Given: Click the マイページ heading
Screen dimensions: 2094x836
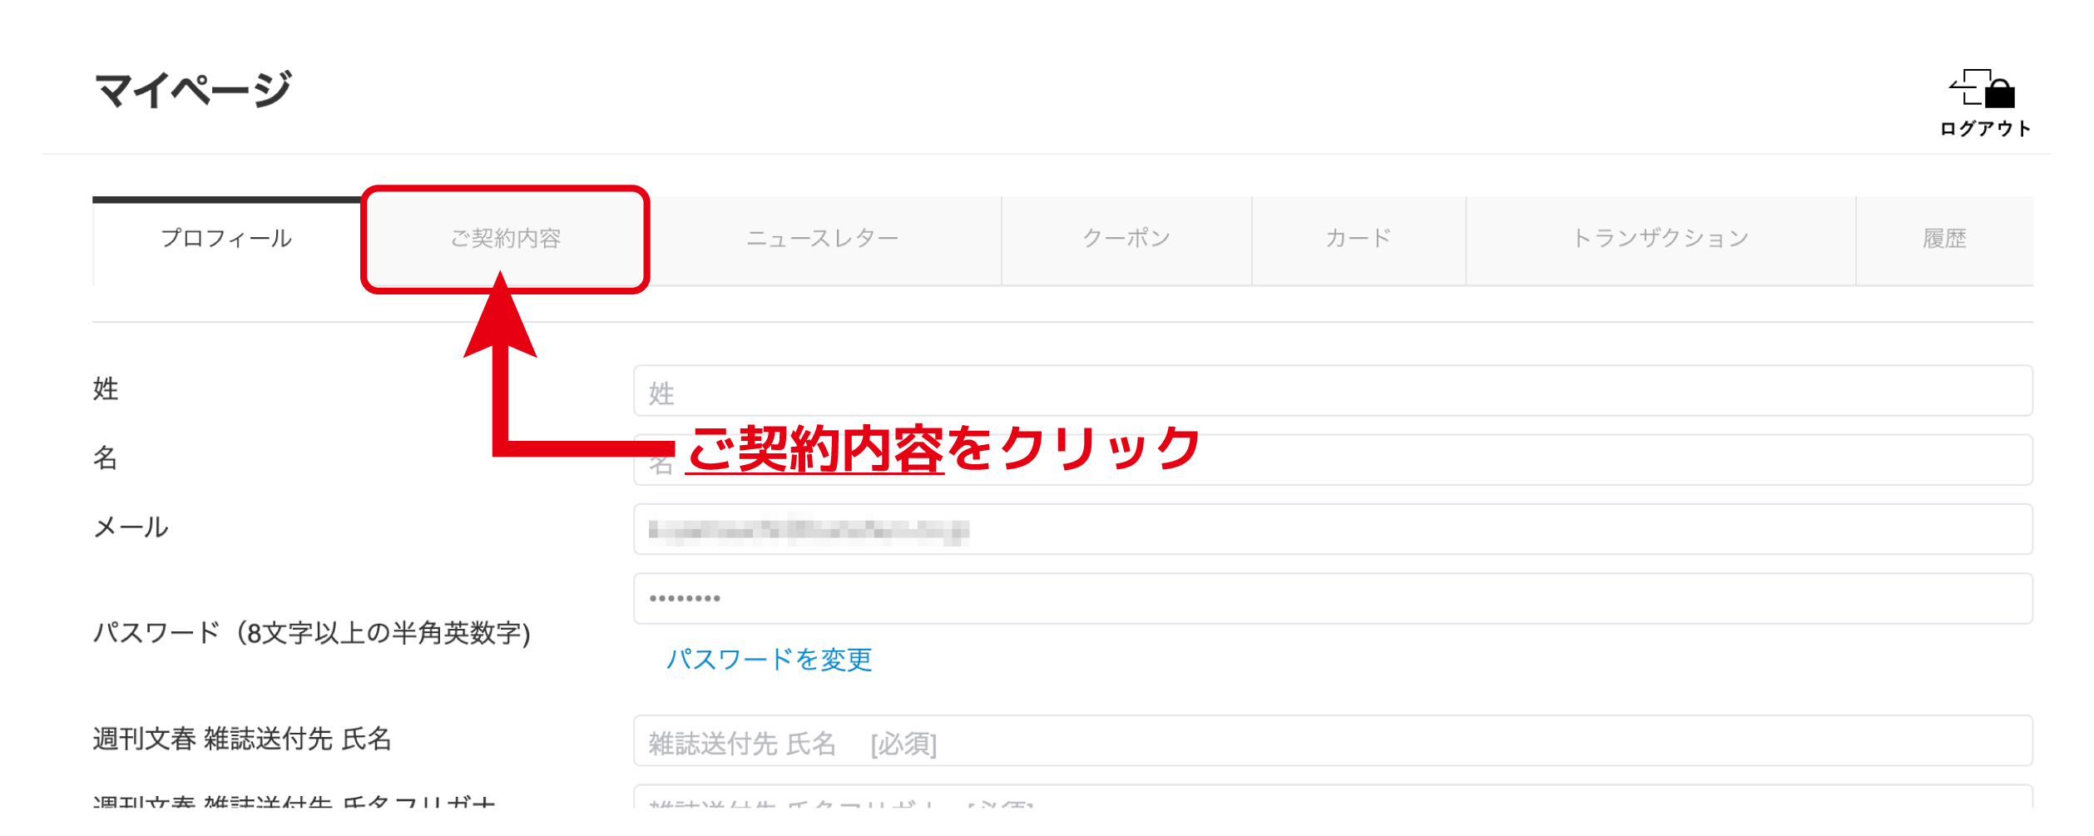Looking at the screenshot, I should point(193,90).
